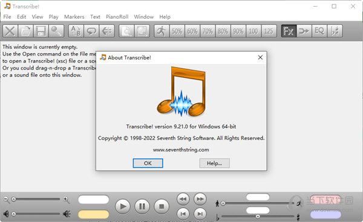Open the Help menu
Viewport: 363px width, 222px height.
165,17
